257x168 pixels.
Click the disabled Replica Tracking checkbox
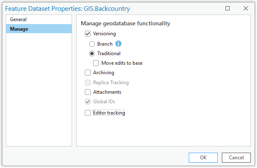pyautogui.click(x=88, y=83)
